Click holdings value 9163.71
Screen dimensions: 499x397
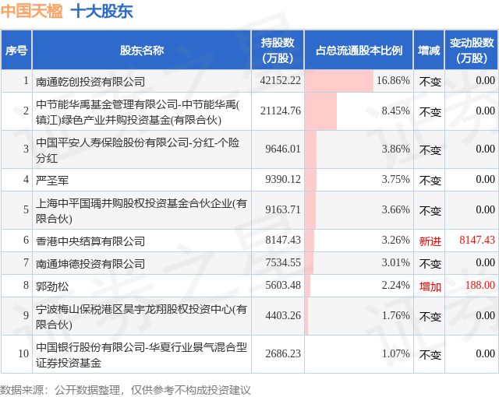pyautogui.click(x=283, y=209)
